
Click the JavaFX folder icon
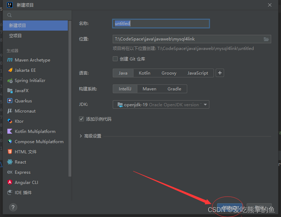pos(10,91)
